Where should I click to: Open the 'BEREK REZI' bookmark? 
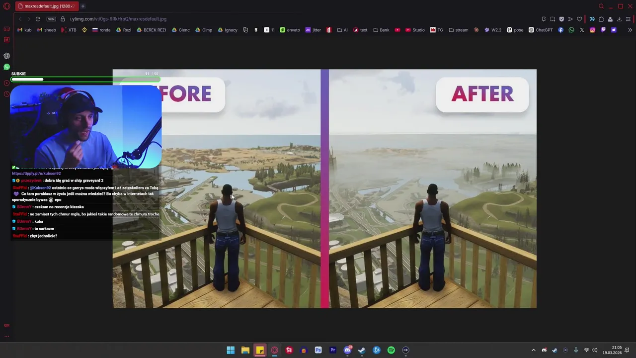152,30
